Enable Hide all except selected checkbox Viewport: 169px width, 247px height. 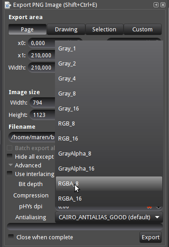pyautogui.click(x=10, y=156)
